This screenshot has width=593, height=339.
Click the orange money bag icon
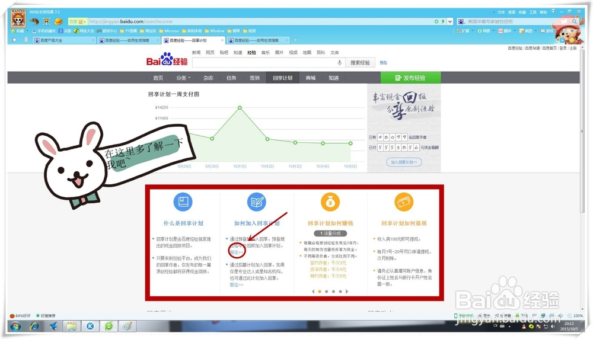point(330,202)
